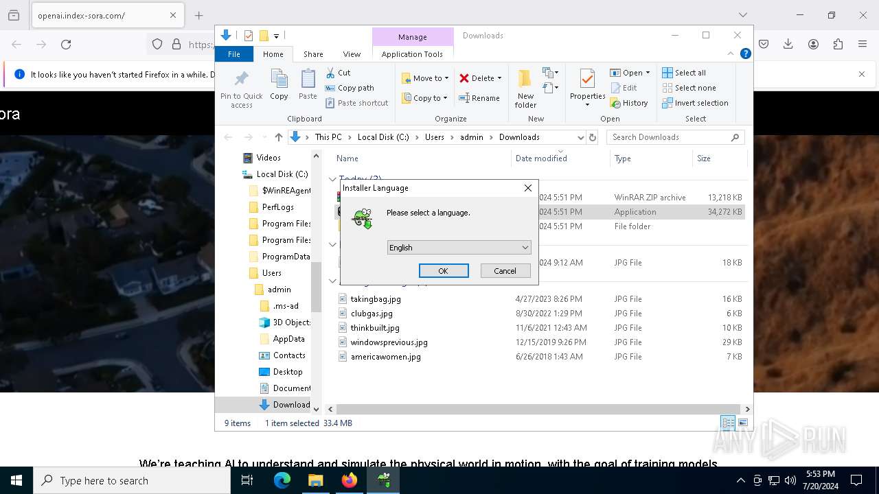Switch to the View ribbon tab
This screenshot has width=879, height=494.
352,54
